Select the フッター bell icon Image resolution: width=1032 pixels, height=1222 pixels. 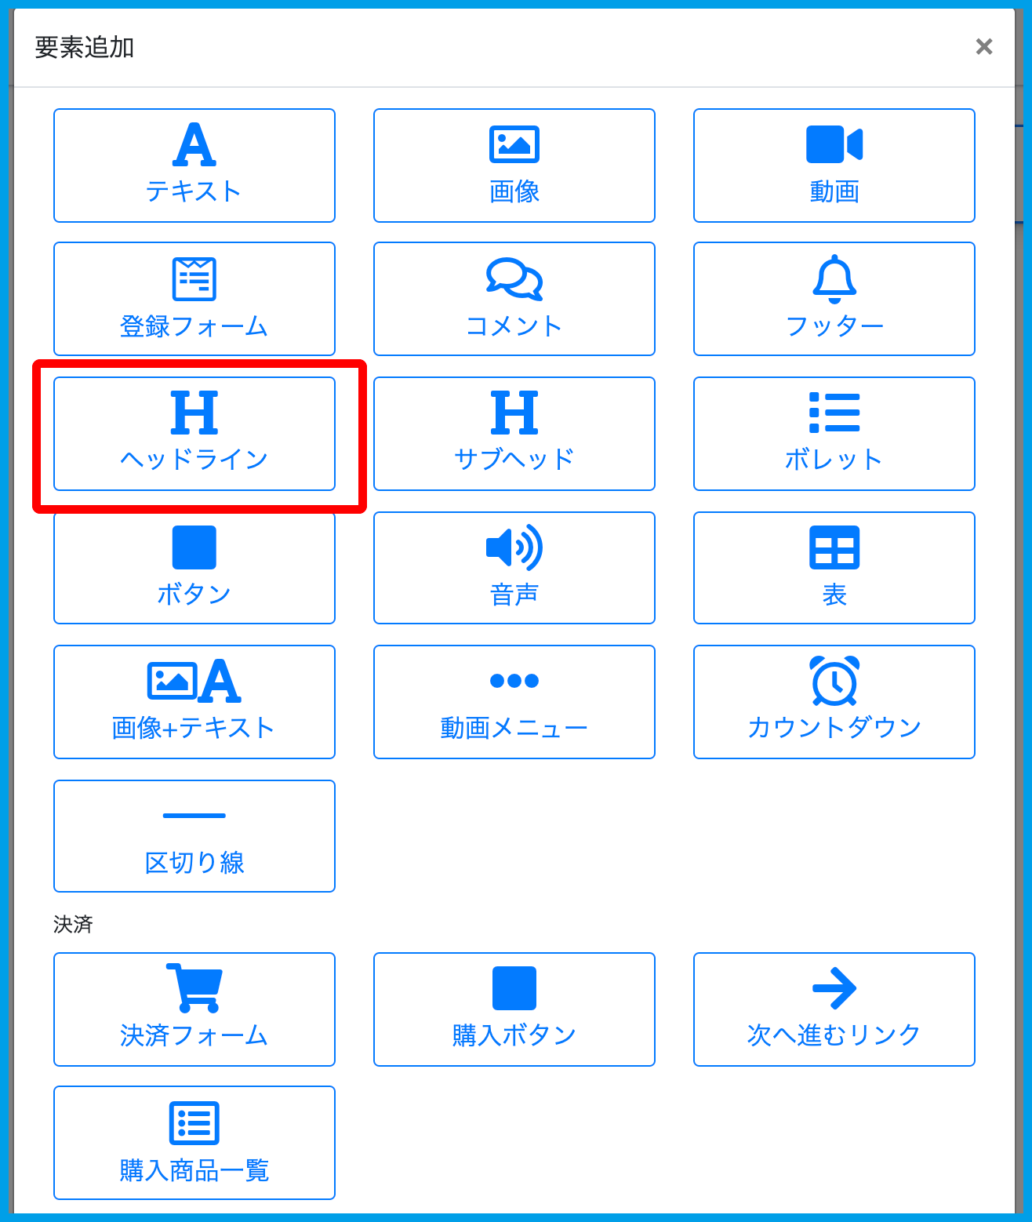pos(834,280)
